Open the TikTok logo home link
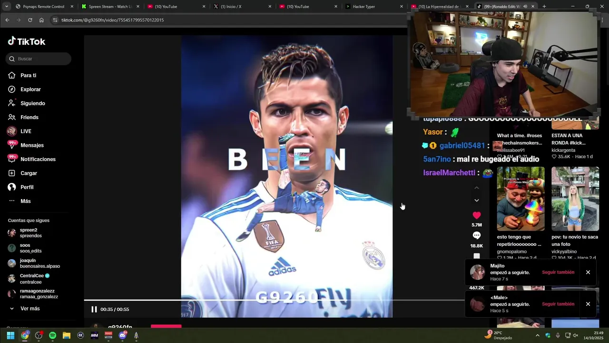This screenshot has width=609, height=343. click(x=27, y=41)
